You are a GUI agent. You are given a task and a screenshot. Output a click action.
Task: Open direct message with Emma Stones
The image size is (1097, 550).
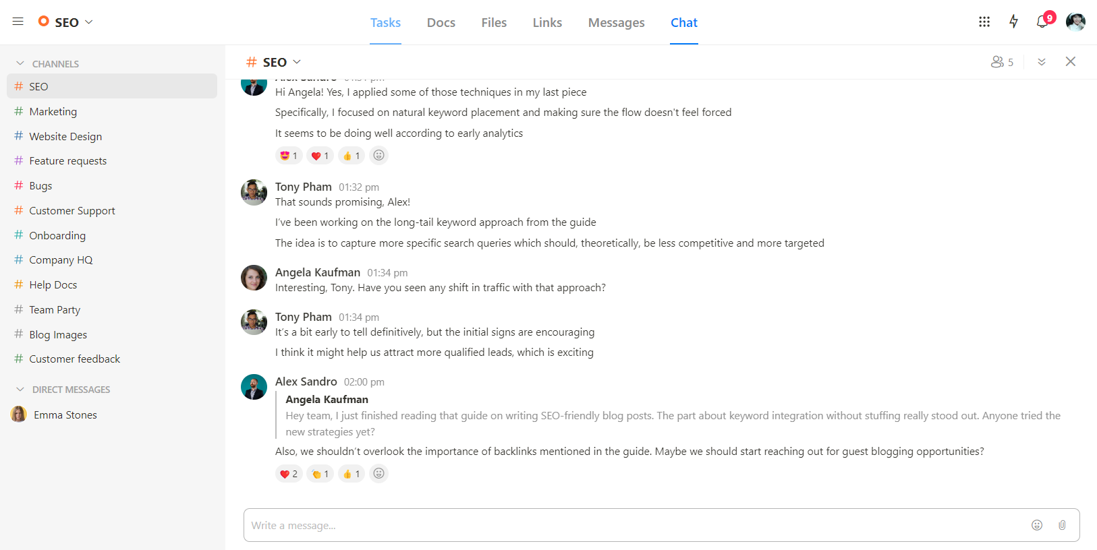click(112, 415)
